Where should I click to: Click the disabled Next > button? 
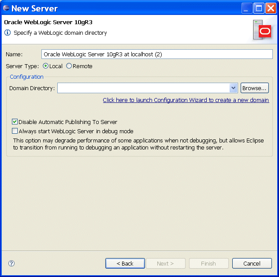[166, 263]
